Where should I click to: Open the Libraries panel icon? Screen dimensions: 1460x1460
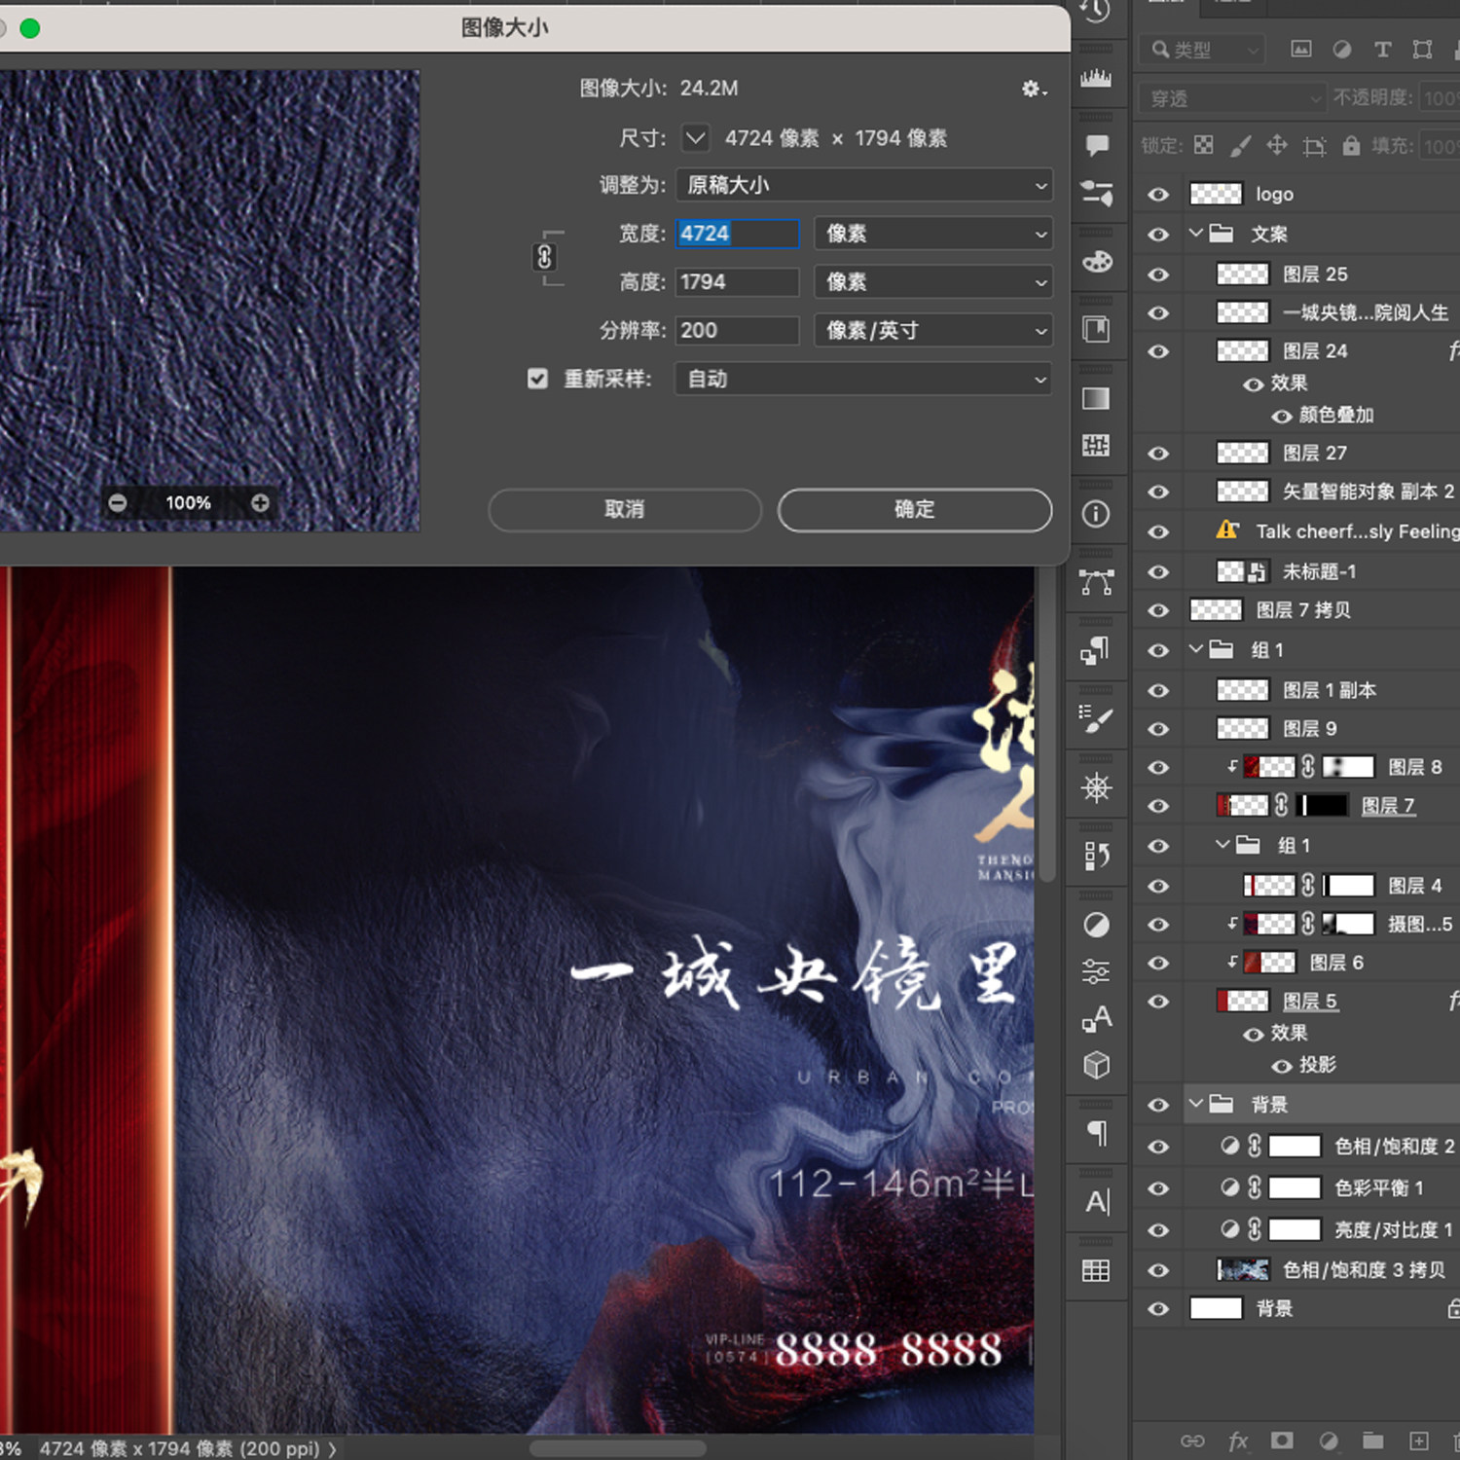coord(1096,330)
